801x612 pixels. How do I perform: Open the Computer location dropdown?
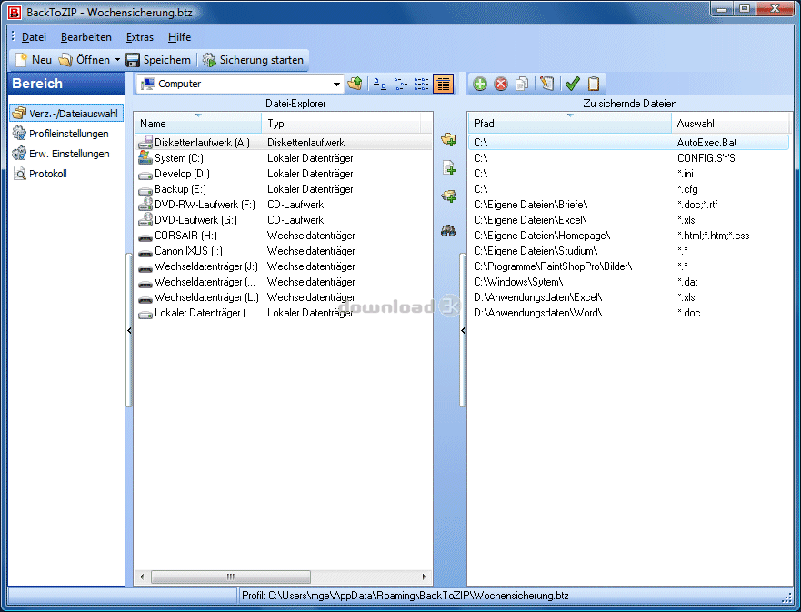(337, 85)
